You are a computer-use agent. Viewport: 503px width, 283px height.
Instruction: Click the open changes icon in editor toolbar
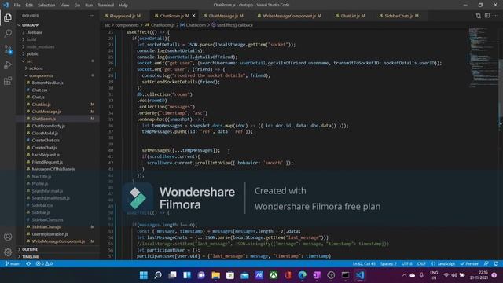[x=479, y=16]
